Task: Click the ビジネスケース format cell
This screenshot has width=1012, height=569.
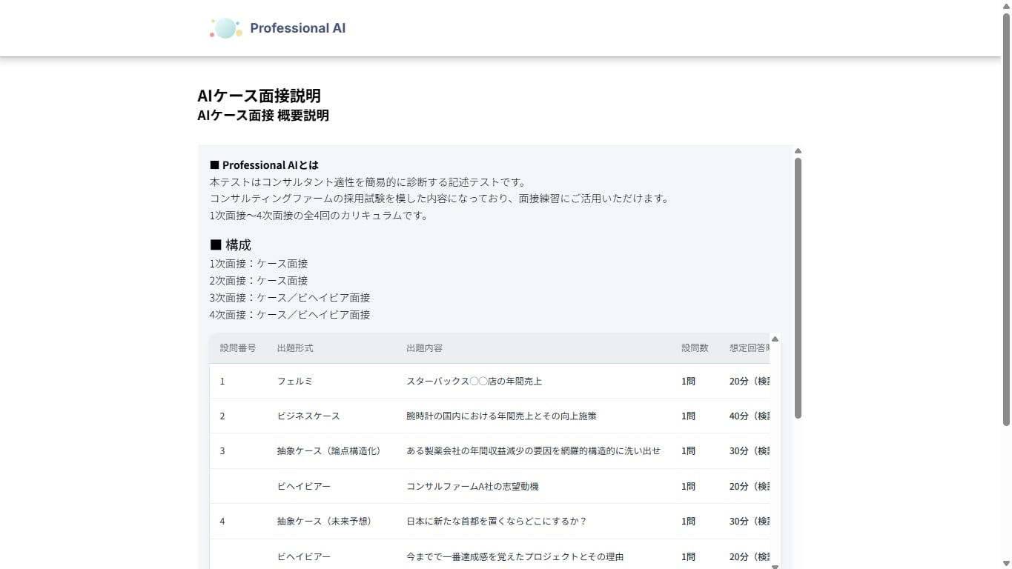Action: pyautogui.click(x=308, y=416)
